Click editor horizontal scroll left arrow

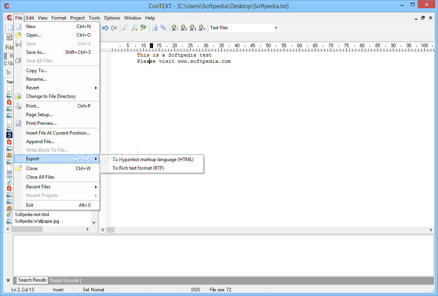[103, 230]
